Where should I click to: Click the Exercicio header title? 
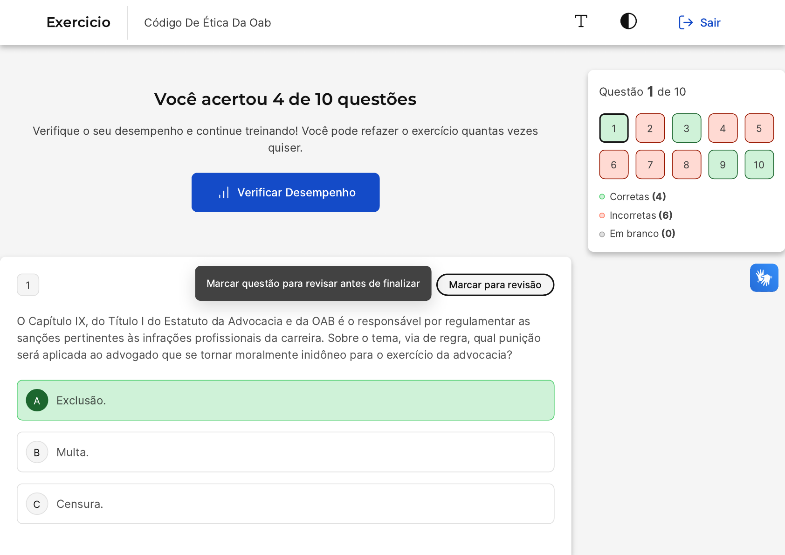pos(78,22)
